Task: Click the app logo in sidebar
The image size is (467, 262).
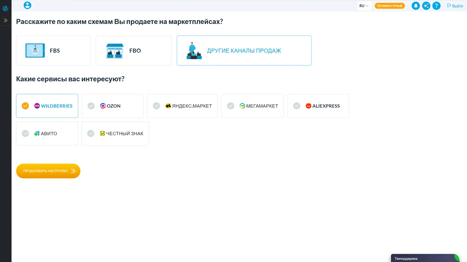Action: pos(5,8)
